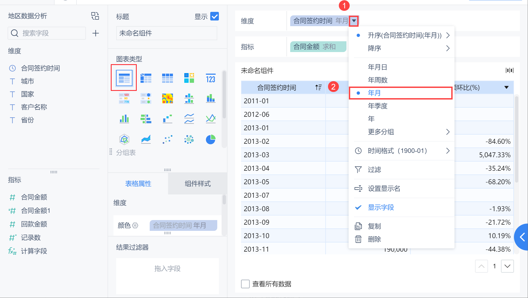Open the color settings gear icon
Screen dimensions: 528x298
click(x=135, y=225)
